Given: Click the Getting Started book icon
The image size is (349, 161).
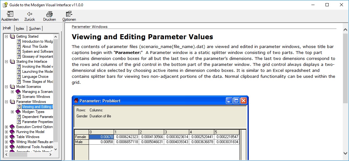Looking at the screenshot, I should 13,36.
